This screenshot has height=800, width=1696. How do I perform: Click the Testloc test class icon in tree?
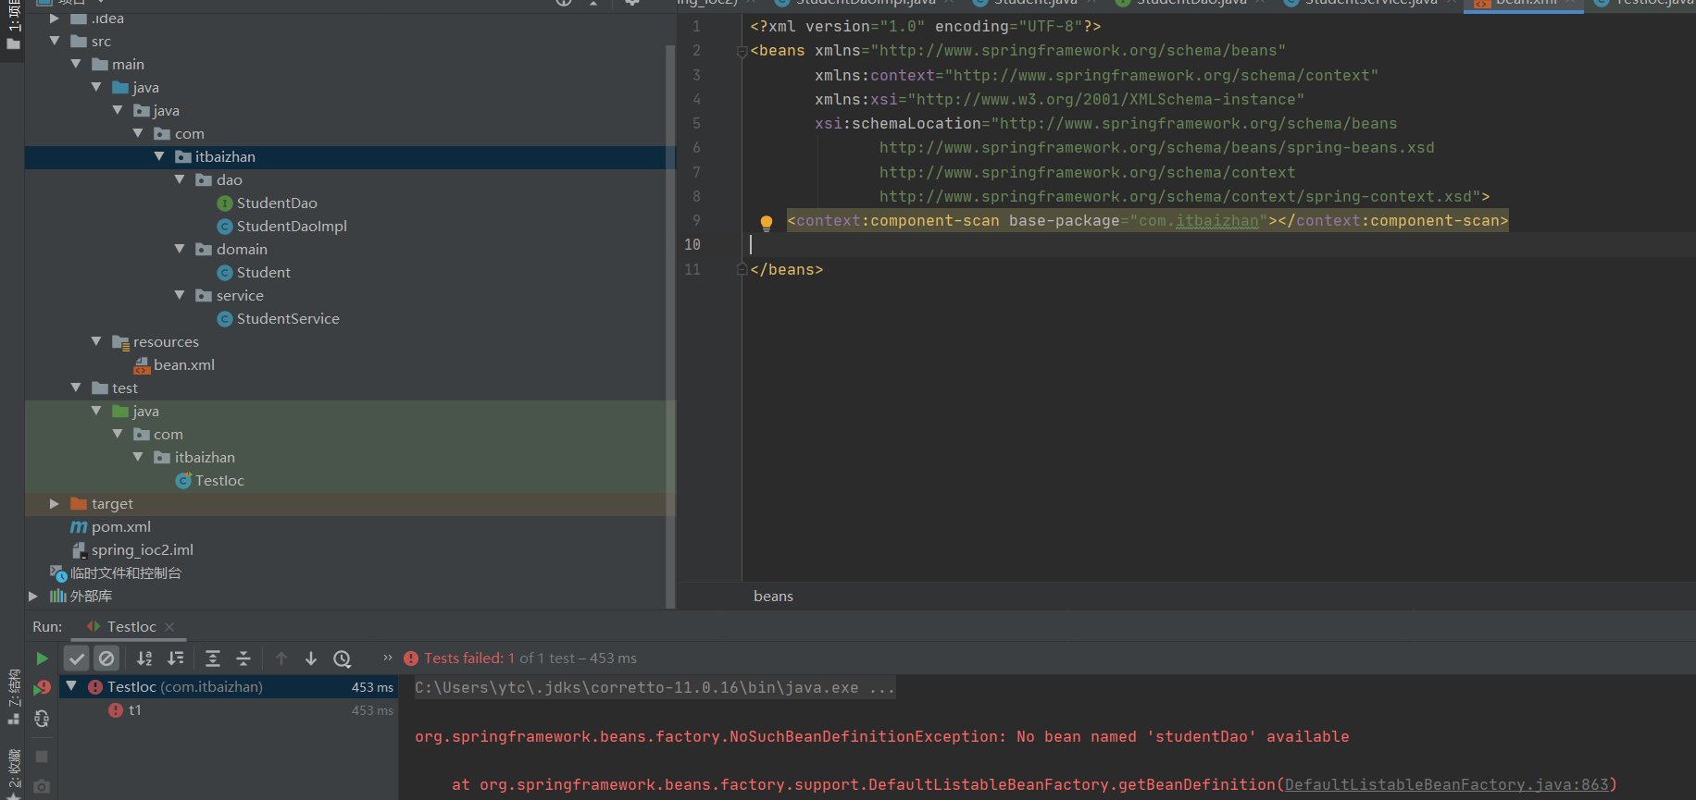pyautogui.click(x=183, y=481)
